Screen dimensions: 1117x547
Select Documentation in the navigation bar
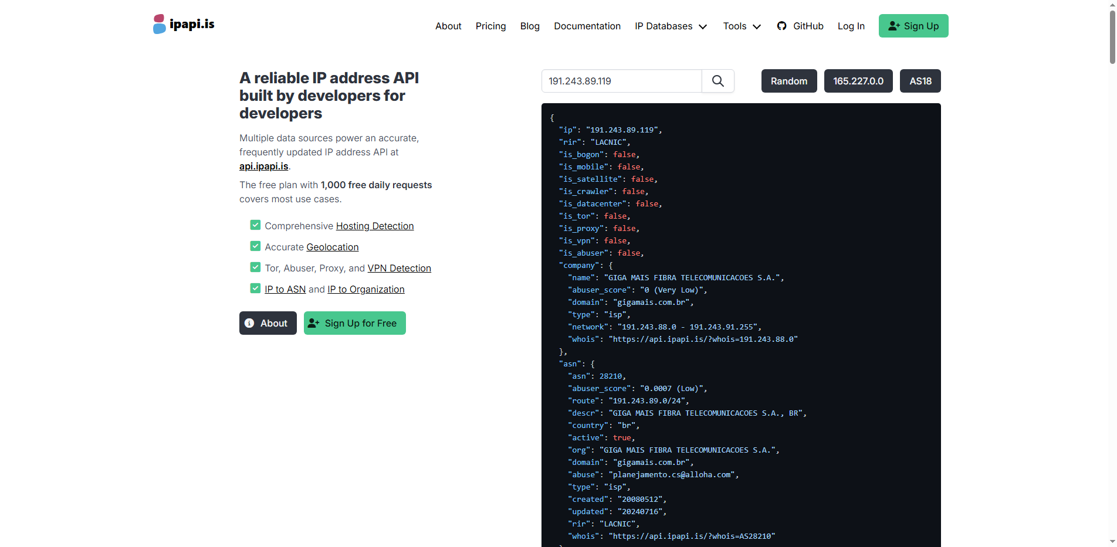point(587,26)
